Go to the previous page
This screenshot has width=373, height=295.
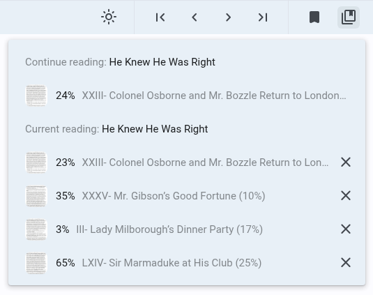(x=195, y=17)
